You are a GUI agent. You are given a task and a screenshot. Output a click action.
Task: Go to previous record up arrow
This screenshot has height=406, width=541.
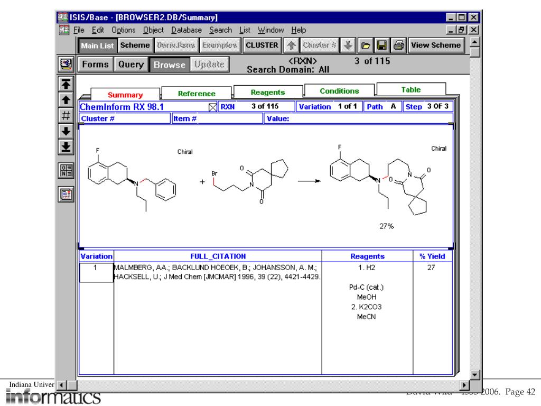(x=66, y=100)
